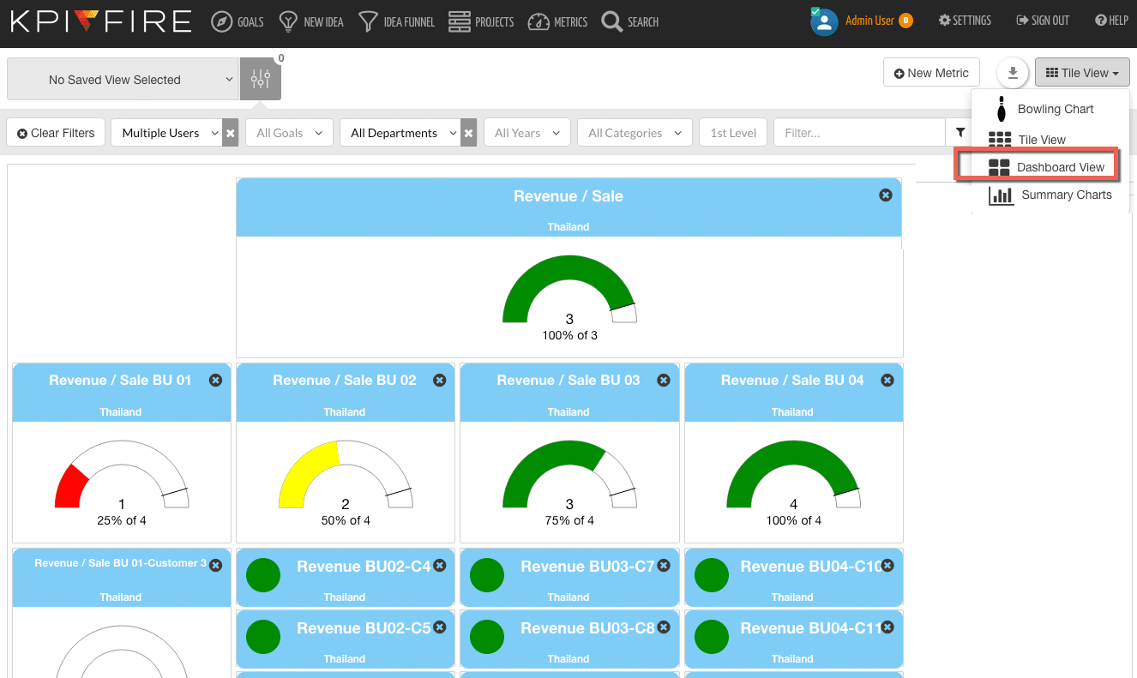The image size is (1137, 678).
Task: Click green status circle on BU02-C4
Action: pyautogui.click(x=263, y=574)
